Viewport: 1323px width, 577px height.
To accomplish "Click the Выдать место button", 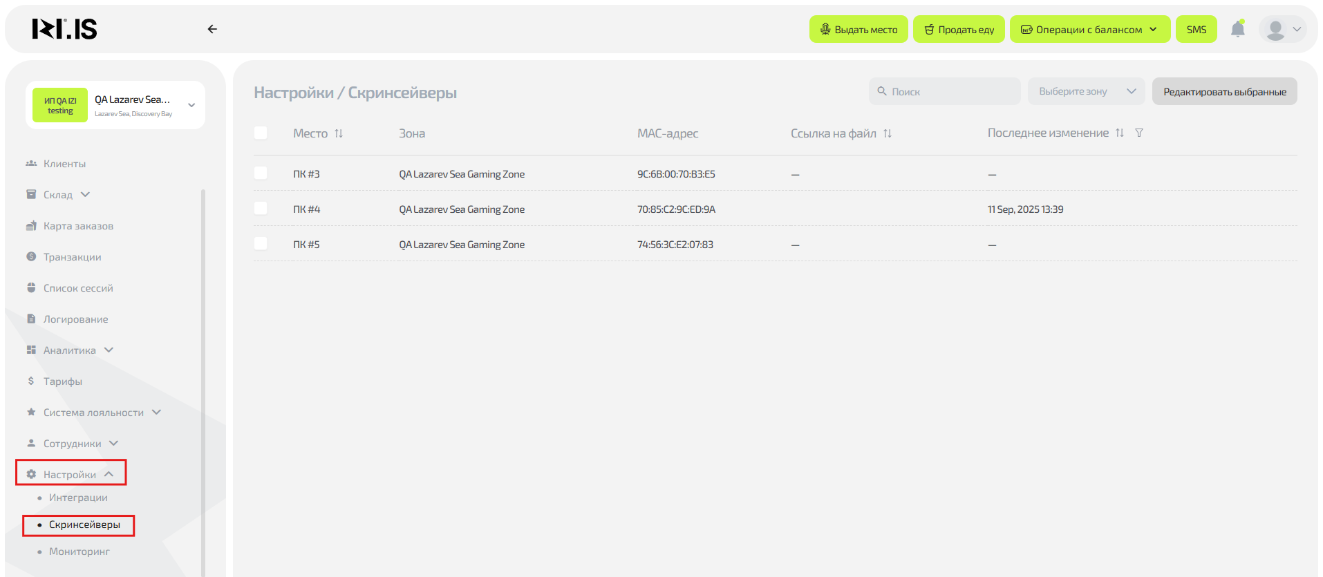I will point(858,30).
